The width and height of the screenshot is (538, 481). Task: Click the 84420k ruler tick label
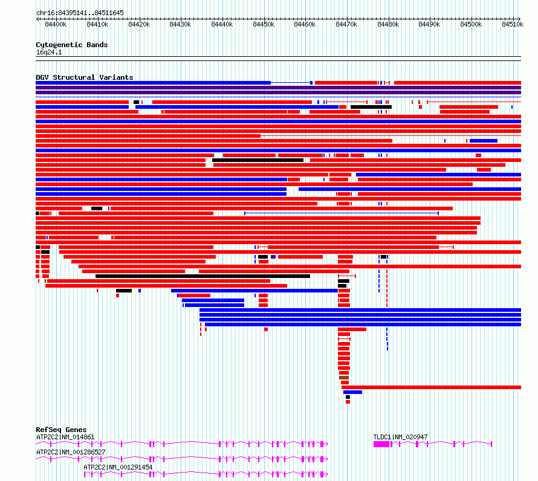pos(139,24)
